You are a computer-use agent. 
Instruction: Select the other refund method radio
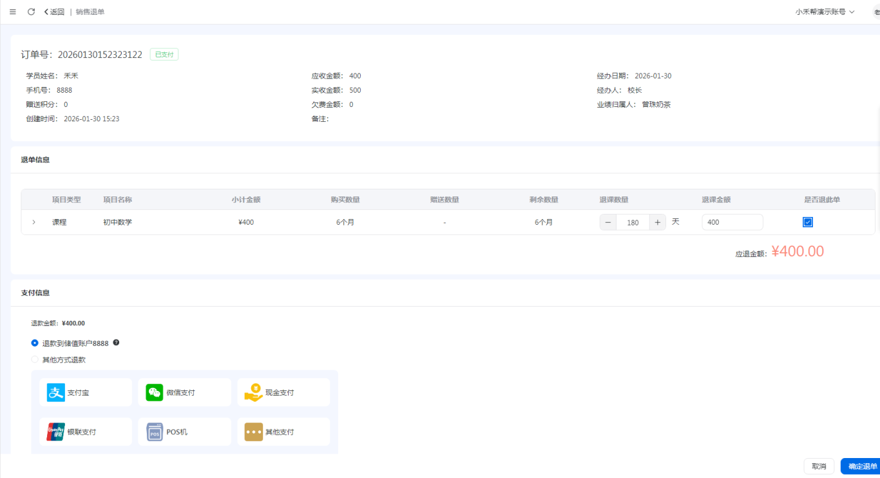tap(35, 359)
